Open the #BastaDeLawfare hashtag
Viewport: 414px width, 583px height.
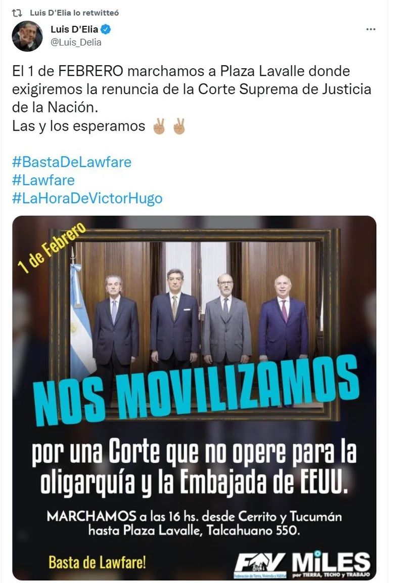[x=72, y=162]
